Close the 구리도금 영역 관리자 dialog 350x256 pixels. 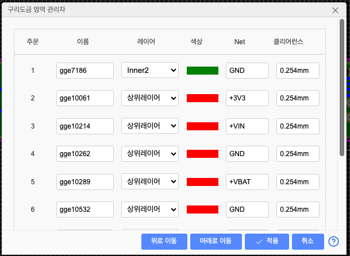point(335,10)
